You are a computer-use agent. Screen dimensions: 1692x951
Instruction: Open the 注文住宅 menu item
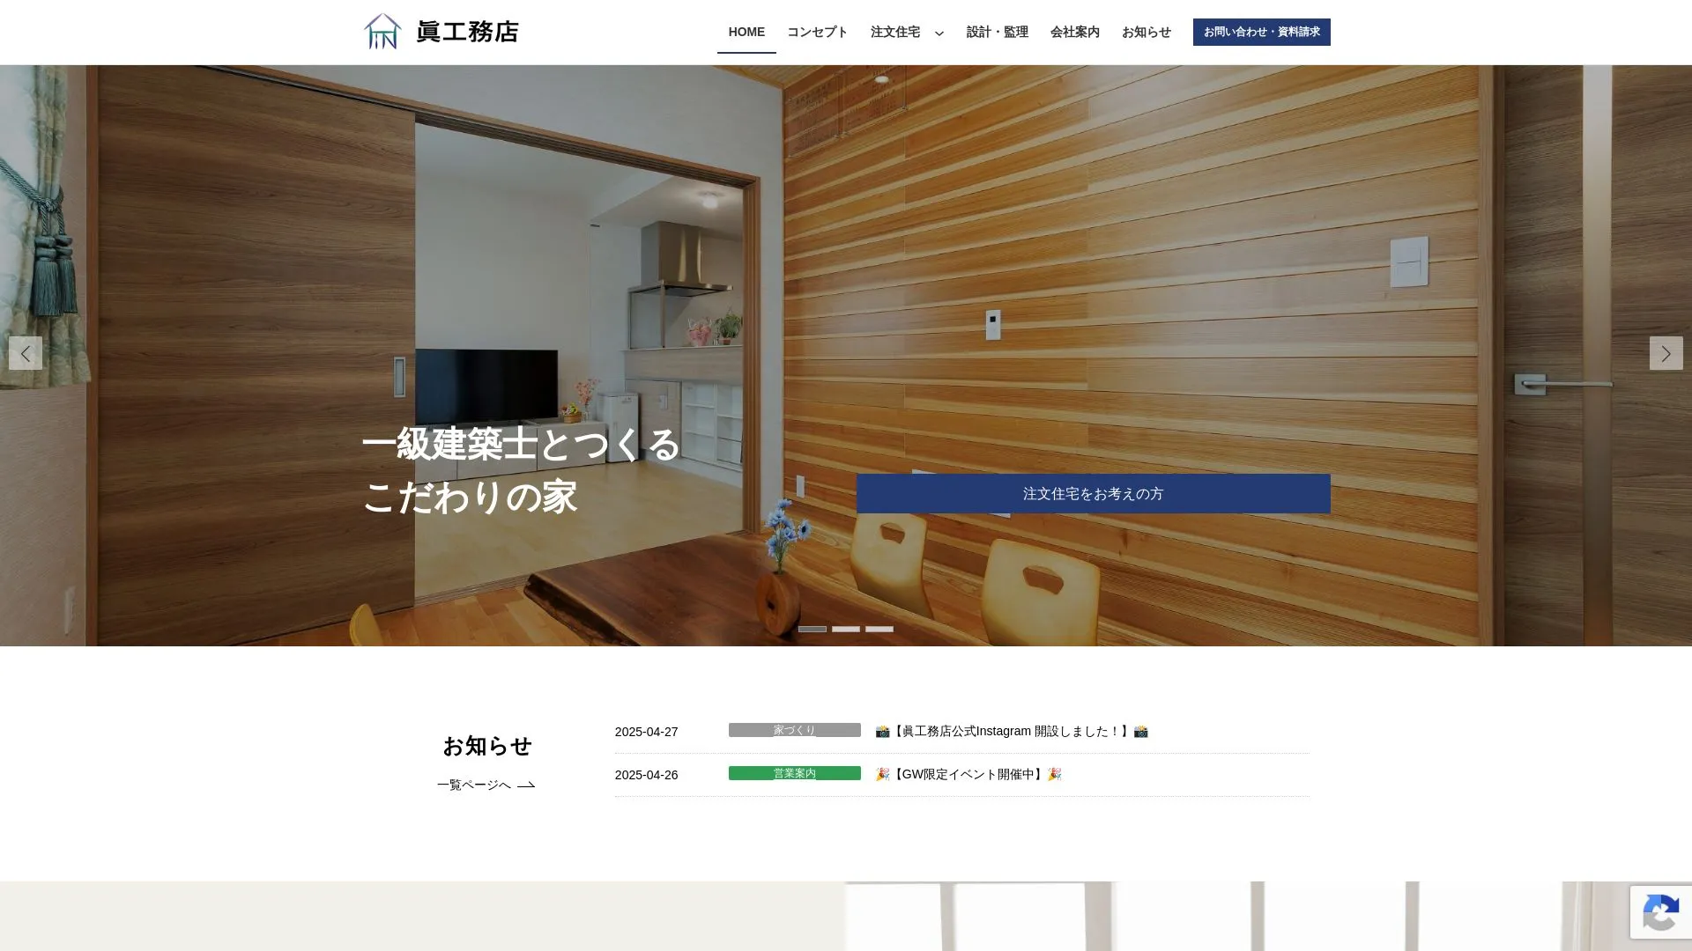point(895,32)
